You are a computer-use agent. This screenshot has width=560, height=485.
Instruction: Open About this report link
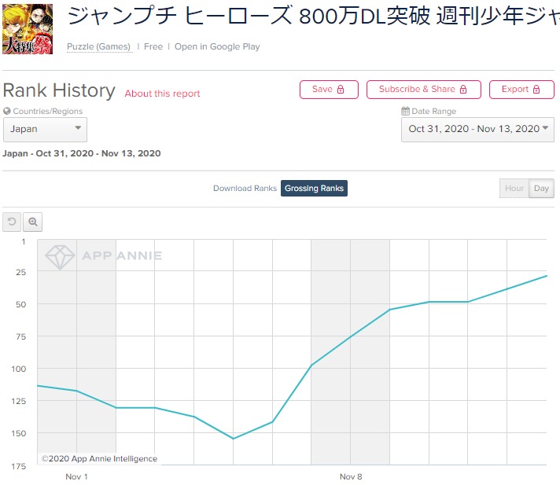[x=162, y=94]
